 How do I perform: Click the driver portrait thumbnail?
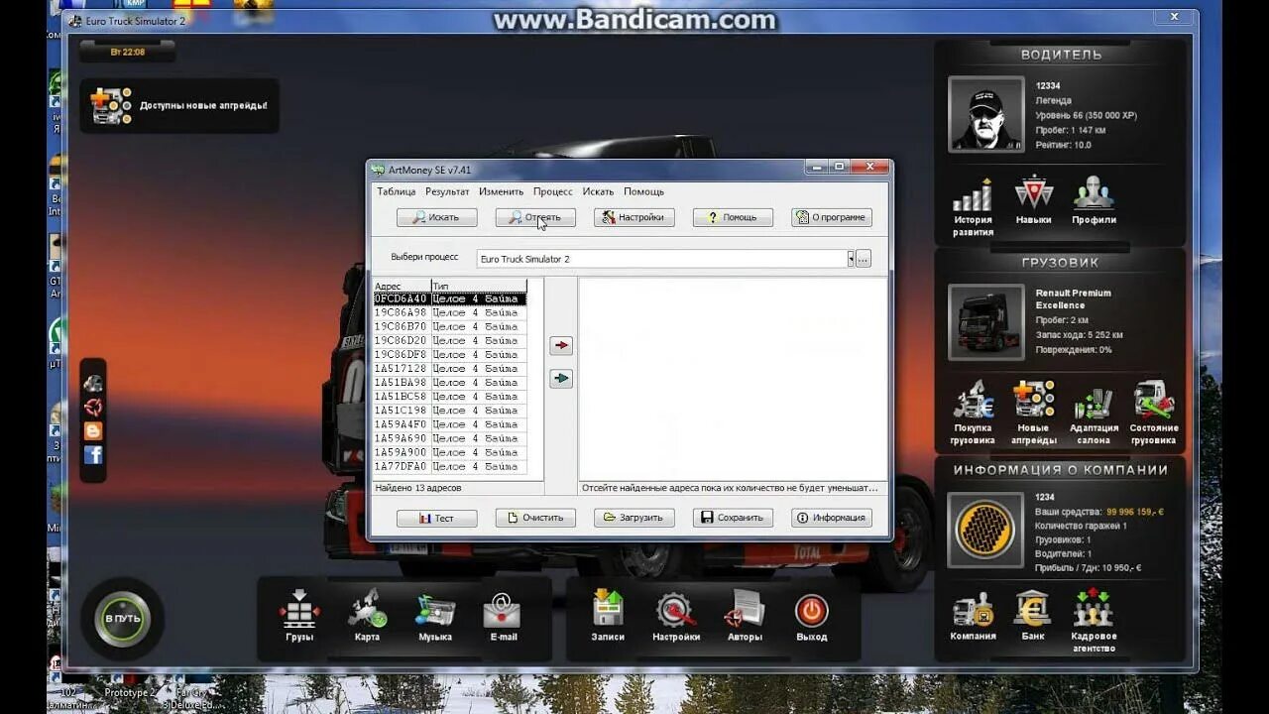point(985,114)
